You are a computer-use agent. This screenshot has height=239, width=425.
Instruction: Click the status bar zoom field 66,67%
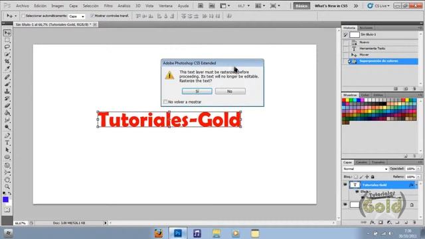20,223
